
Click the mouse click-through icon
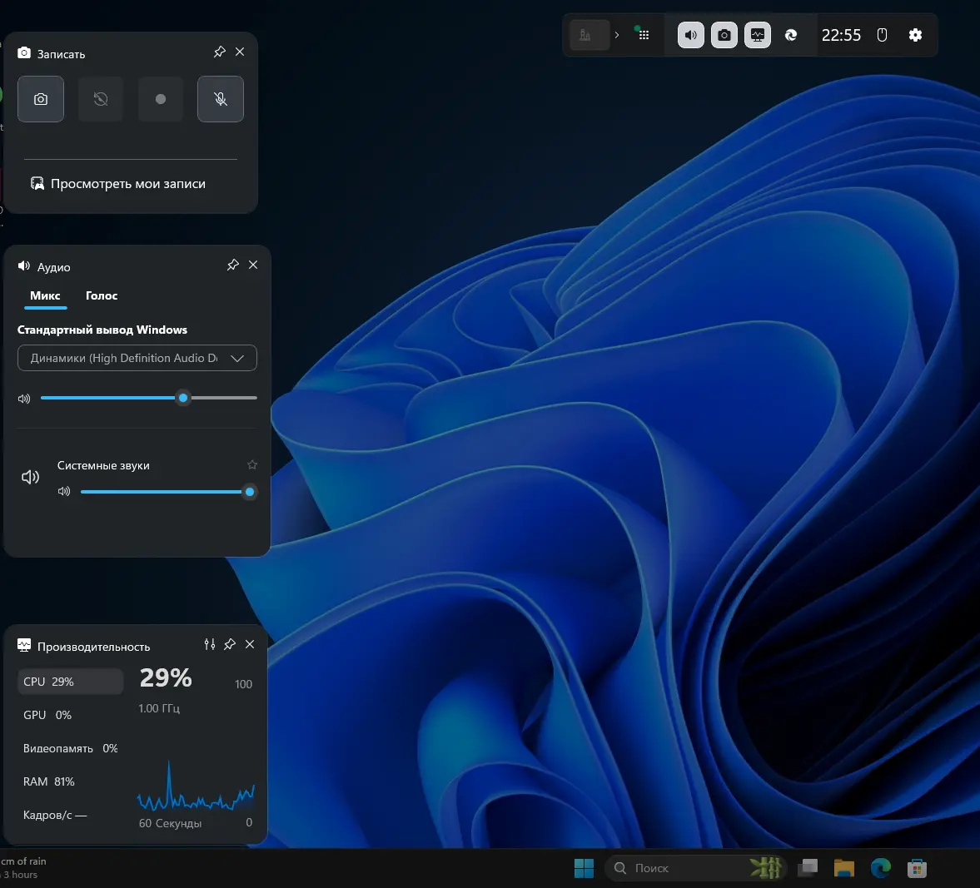click(882, 35)
